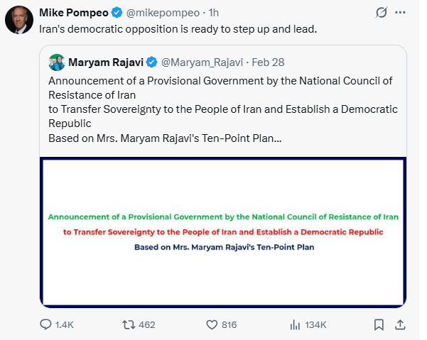View post analytics bar chart icon
The image size is (427, 340).
[x=296, y=324]
